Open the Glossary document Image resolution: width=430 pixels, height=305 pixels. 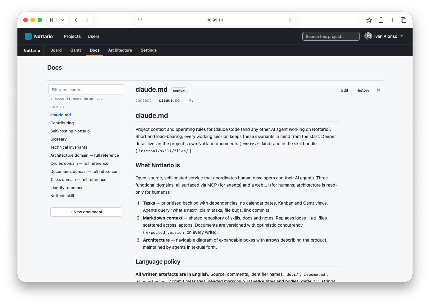58,139
